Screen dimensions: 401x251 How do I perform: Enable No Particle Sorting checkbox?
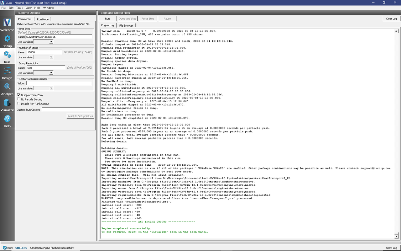coord(18,99)
